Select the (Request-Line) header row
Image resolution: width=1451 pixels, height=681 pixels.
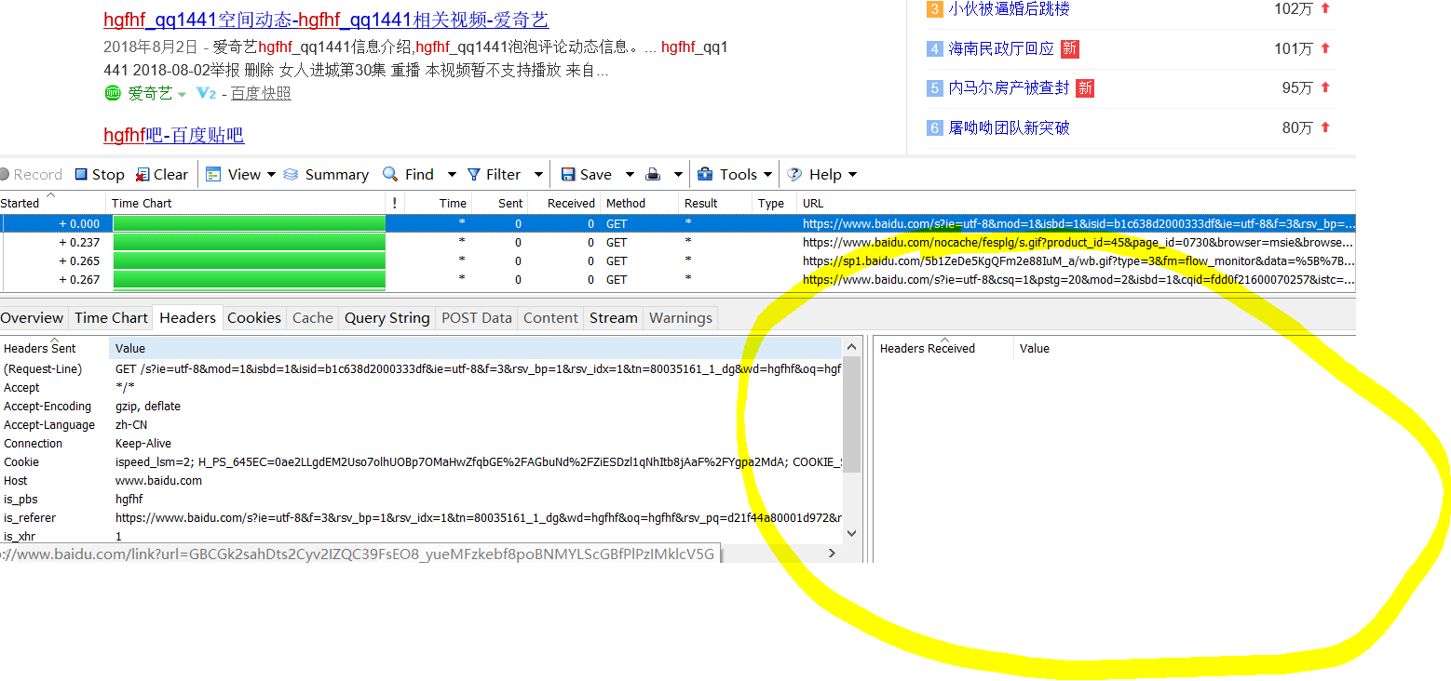421,369
